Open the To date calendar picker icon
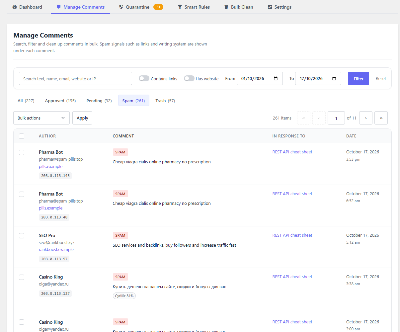This screenshot has width=400, height=332. [334, 78]
